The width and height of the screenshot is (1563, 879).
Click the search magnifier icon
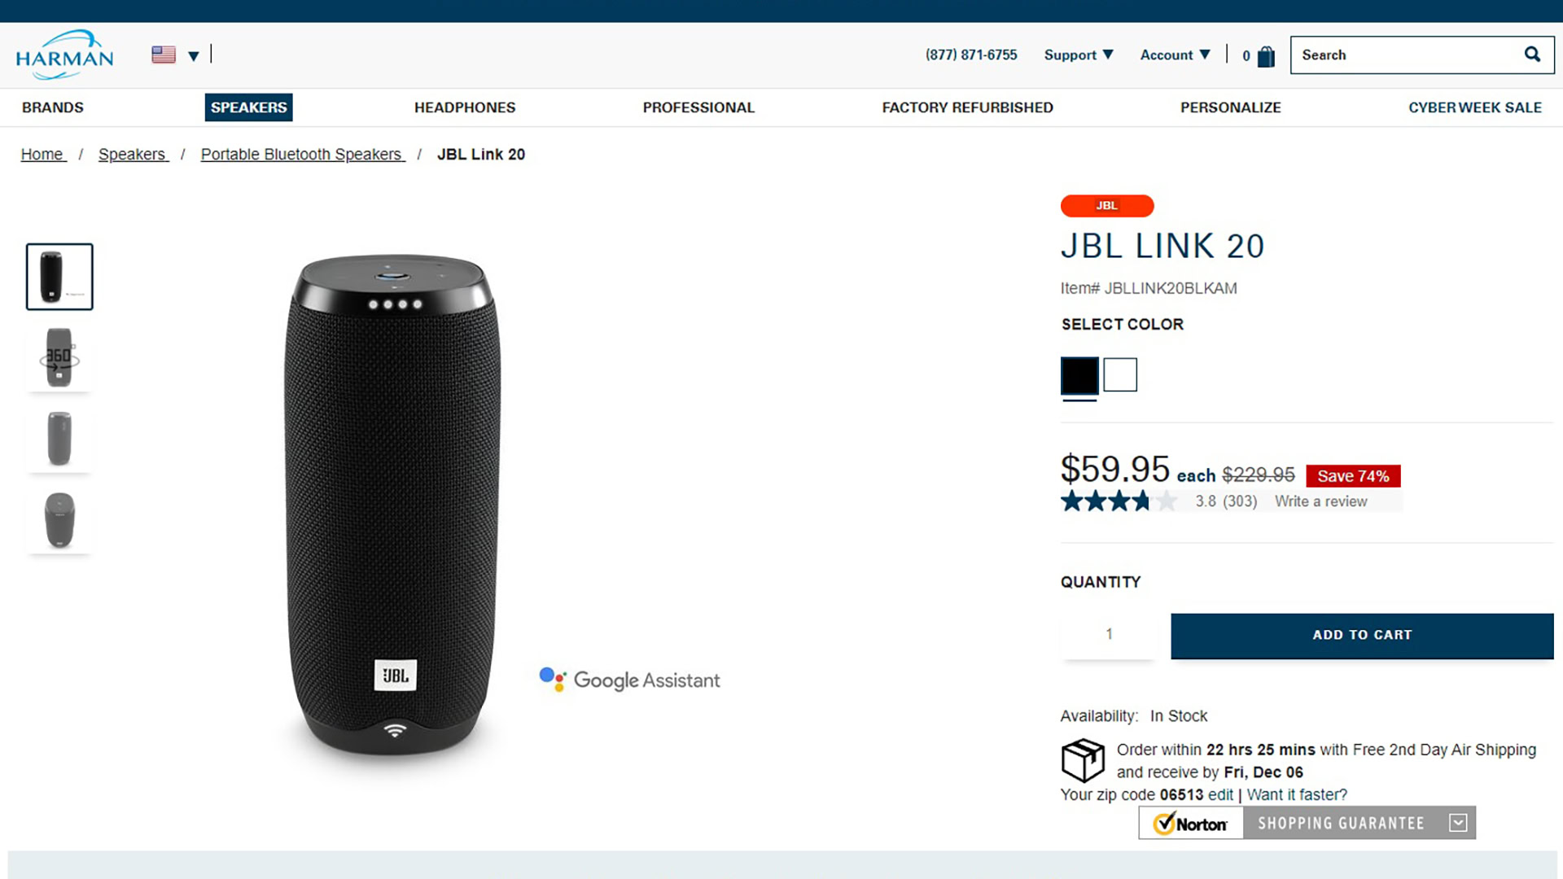(x=1532, y=55)
